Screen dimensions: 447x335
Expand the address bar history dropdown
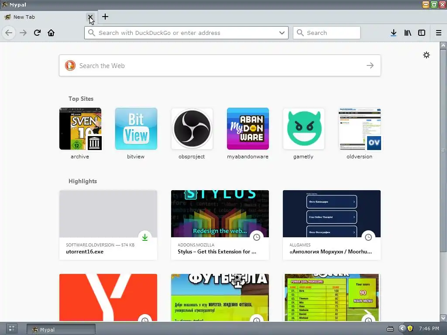click(282, 33)
